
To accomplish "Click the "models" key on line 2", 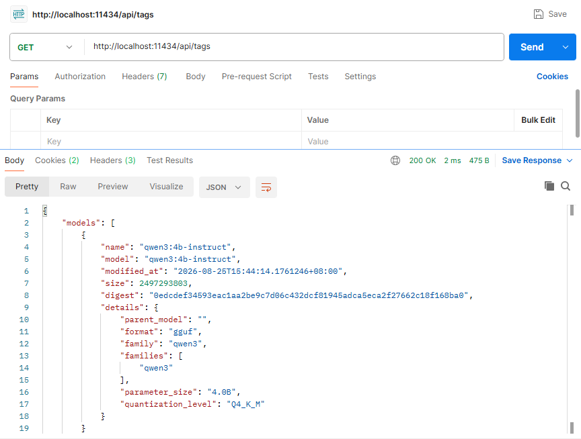I will tap(81, 223).
